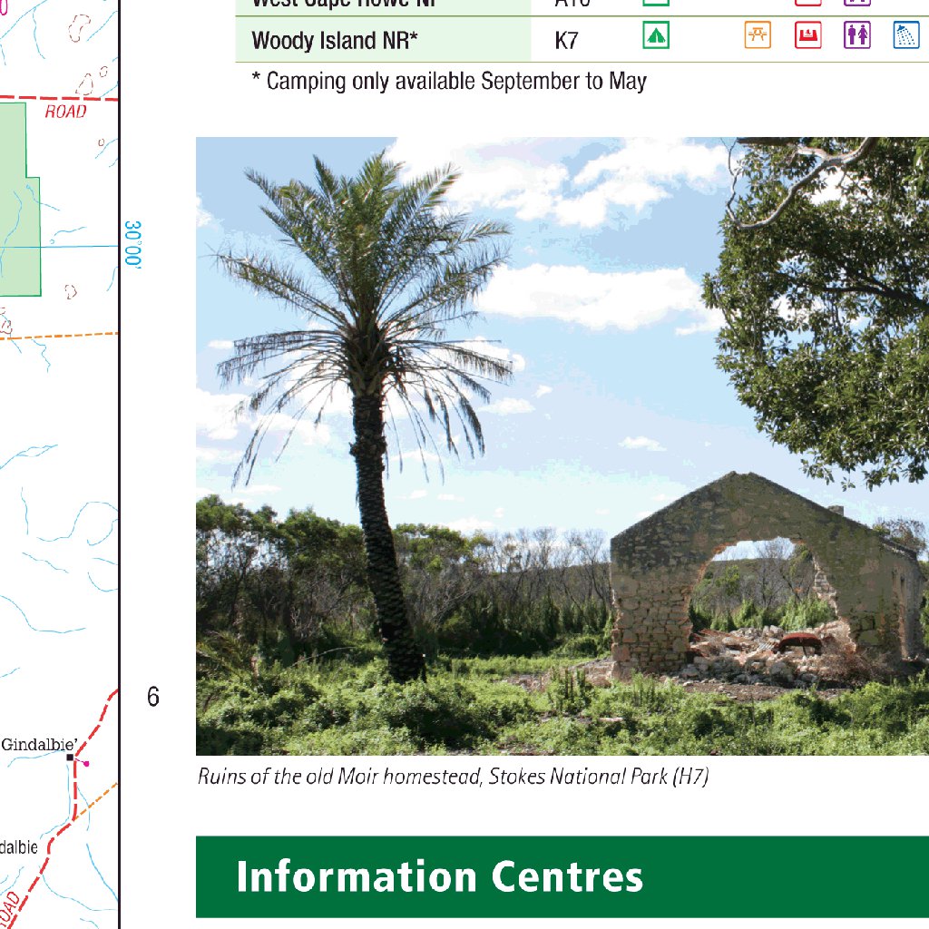Image resolution: width=929 pixels, height=929 pixels.
Task: Click the grid row number 6 in the map margin
Action: 152,697
